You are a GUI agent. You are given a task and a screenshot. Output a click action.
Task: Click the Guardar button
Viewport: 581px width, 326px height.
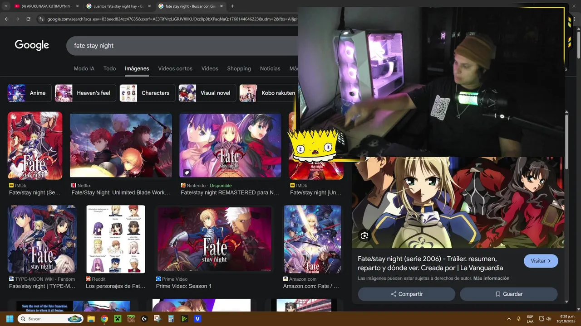509,294
